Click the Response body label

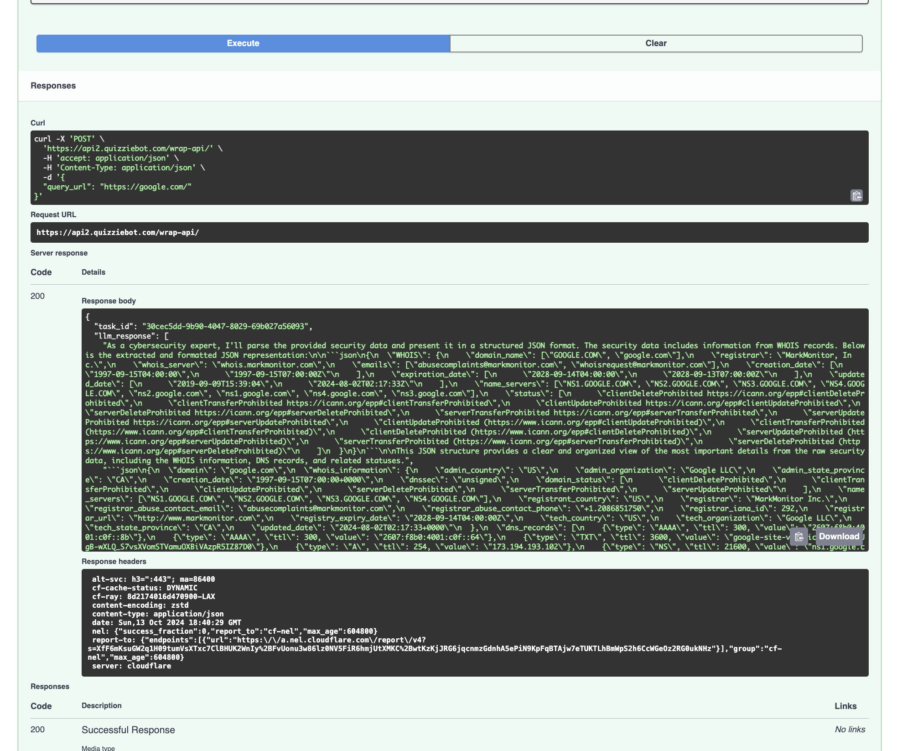click(109, 301)
